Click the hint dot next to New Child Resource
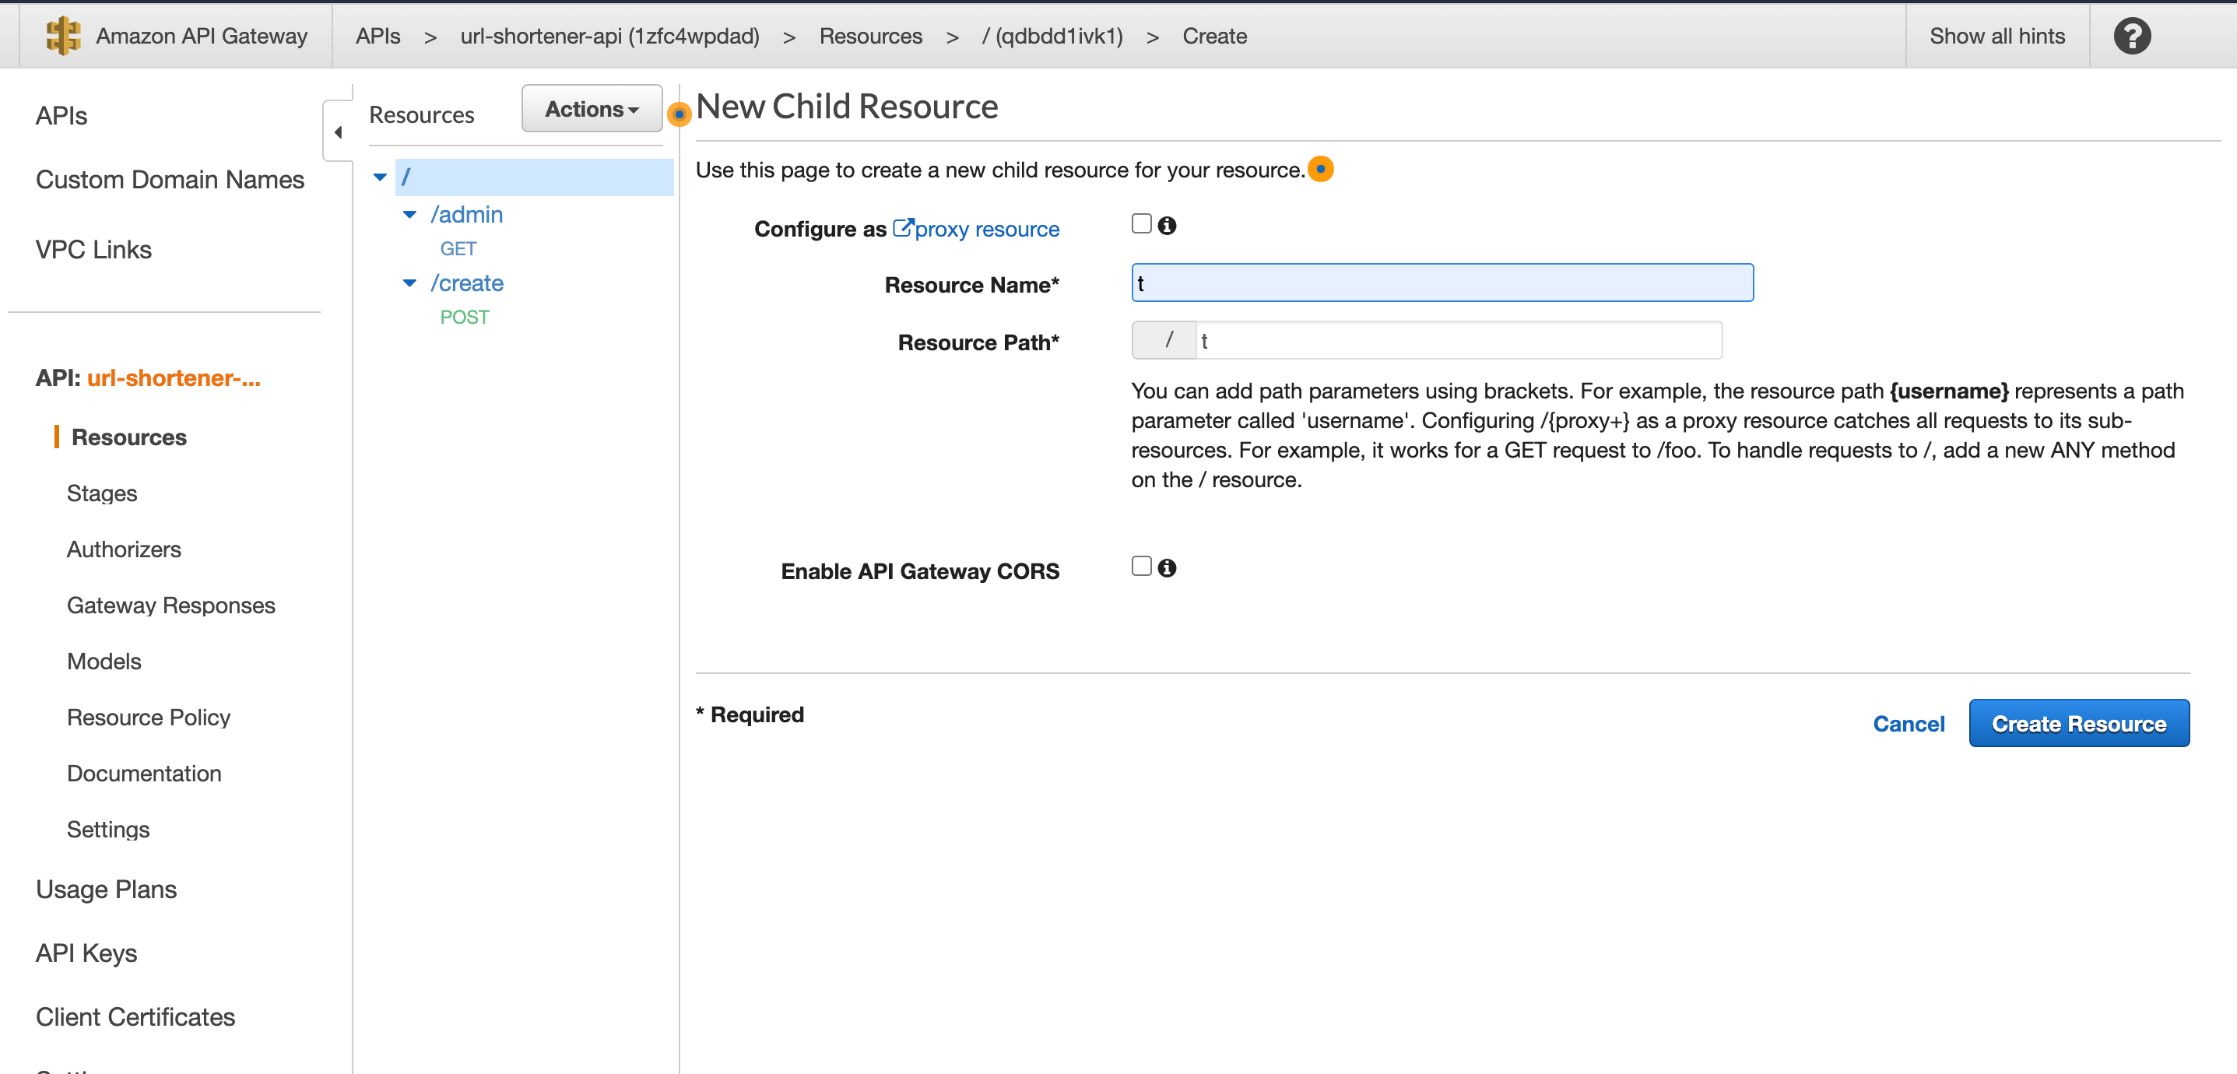2237x1074 pixels. coord(679,113)
